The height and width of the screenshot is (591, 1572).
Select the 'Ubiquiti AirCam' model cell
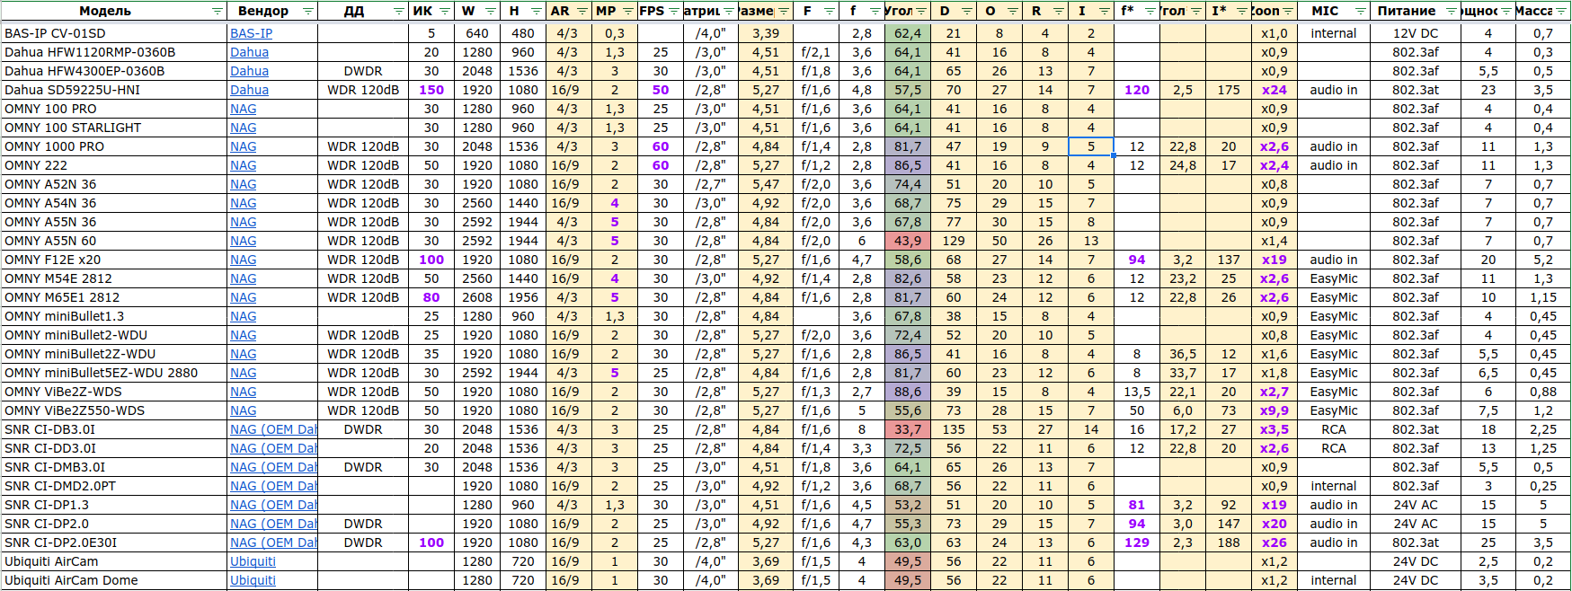coord(113,561)
